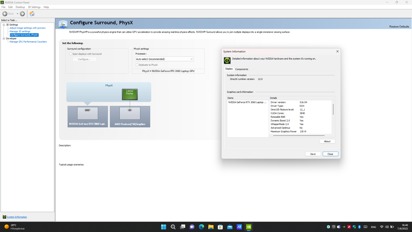Viewport: 412px width, 232px height.
Task: Switch to the Components tab
Action: click(242, 69)
